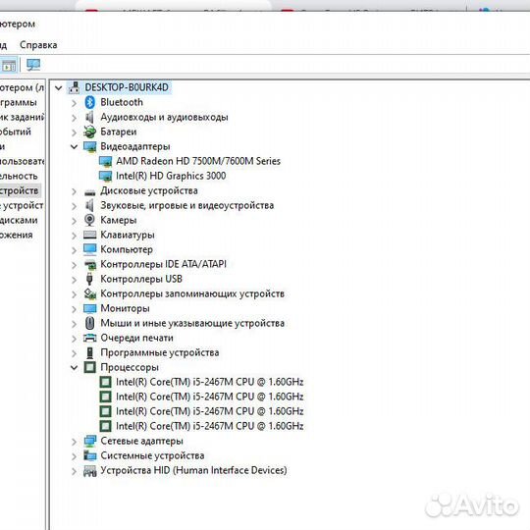Screen dimensions: 530x530
Task: Select AMD Radeon HD 7500M/7600M Series
Action: pyautogui.click(x=198, y=161)
